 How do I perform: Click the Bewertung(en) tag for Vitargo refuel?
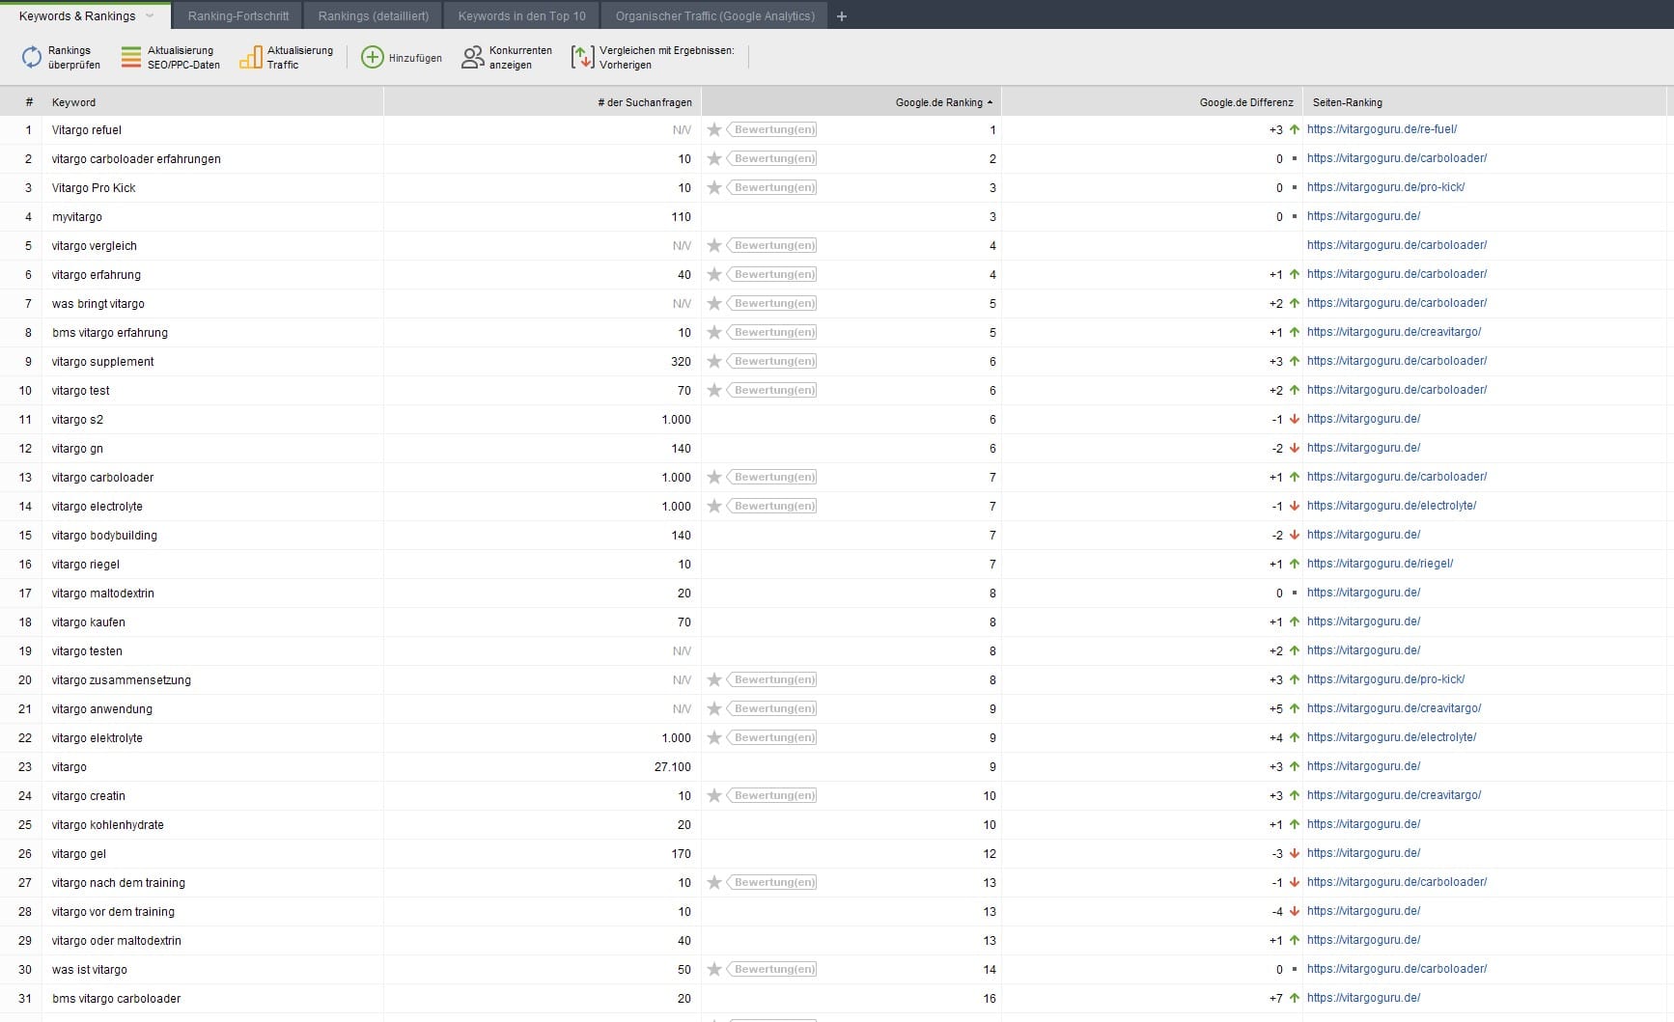[x=772, y=129]
